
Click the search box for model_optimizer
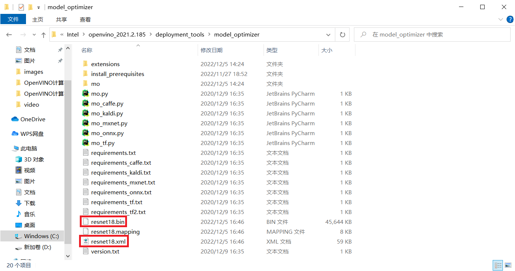tap(432, 35)
